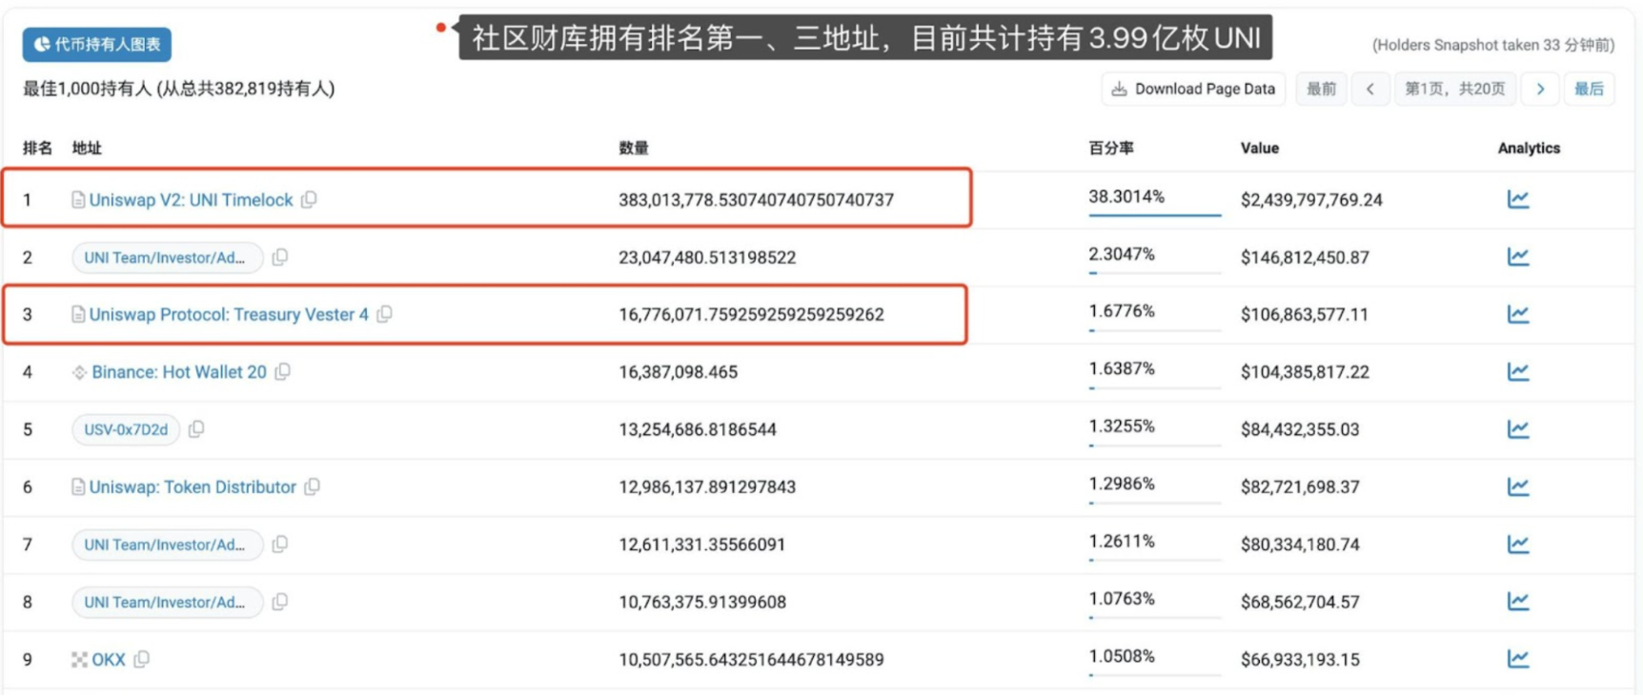
Task: Click contract file icon beside Token Distributor
Action: [78, 487]
